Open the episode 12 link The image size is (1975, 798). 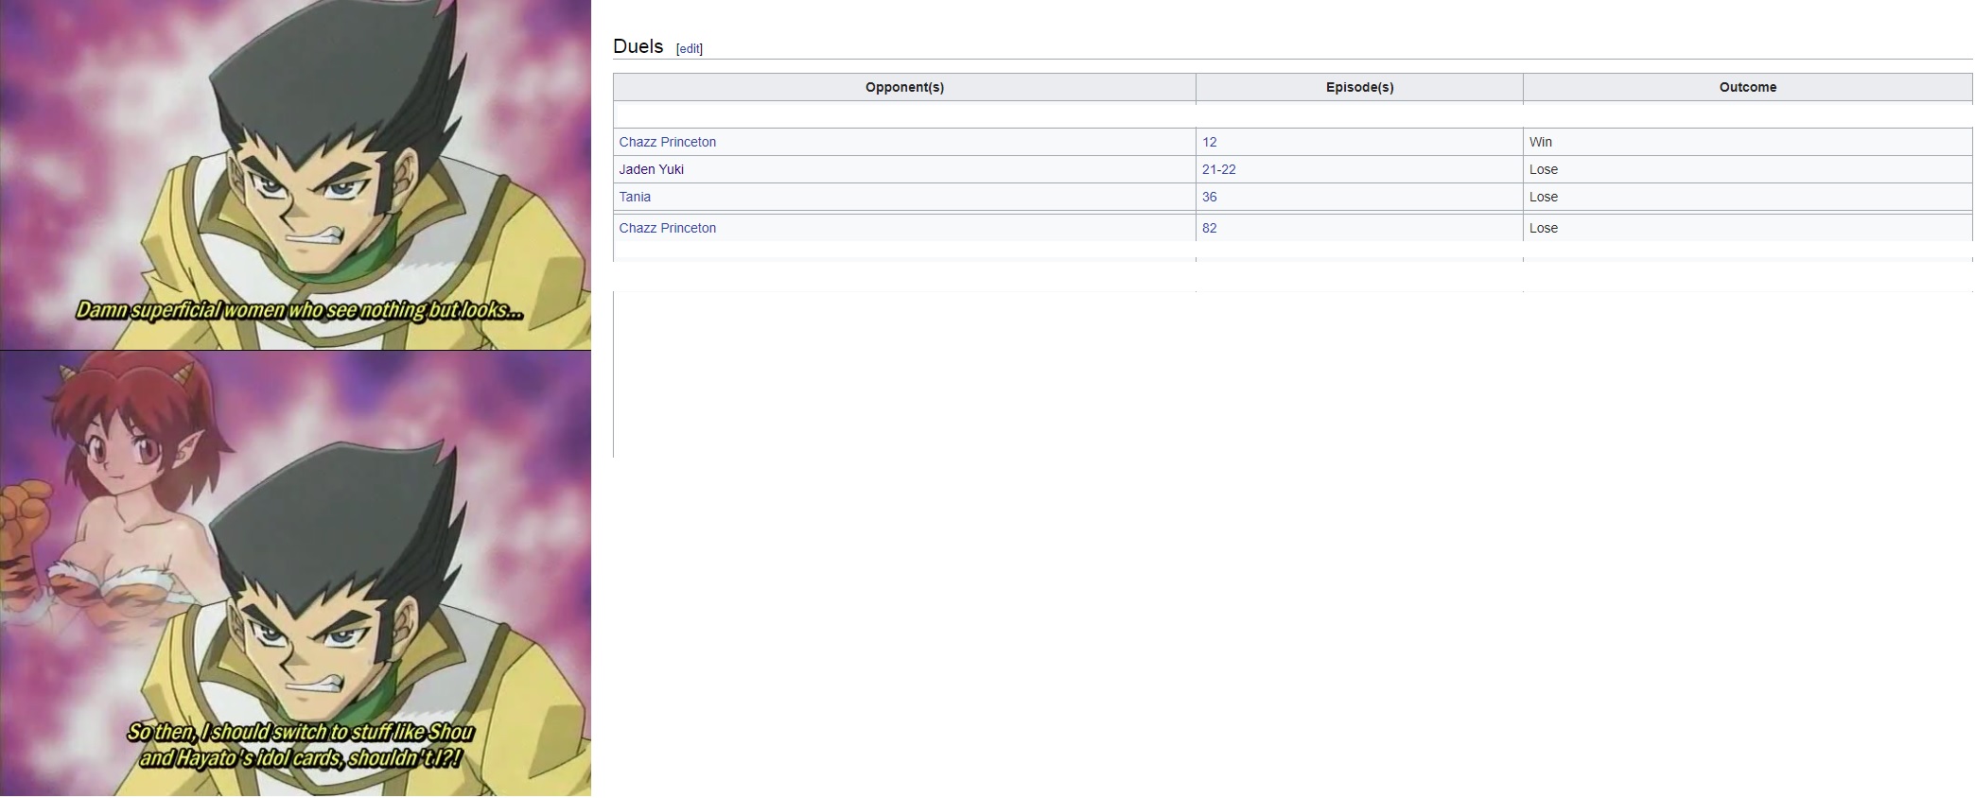click(1210, 142)
